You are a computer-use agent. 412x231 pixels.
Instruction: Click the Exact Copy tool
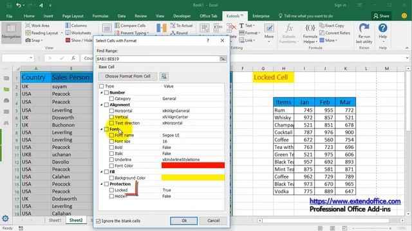pos(332,26)
